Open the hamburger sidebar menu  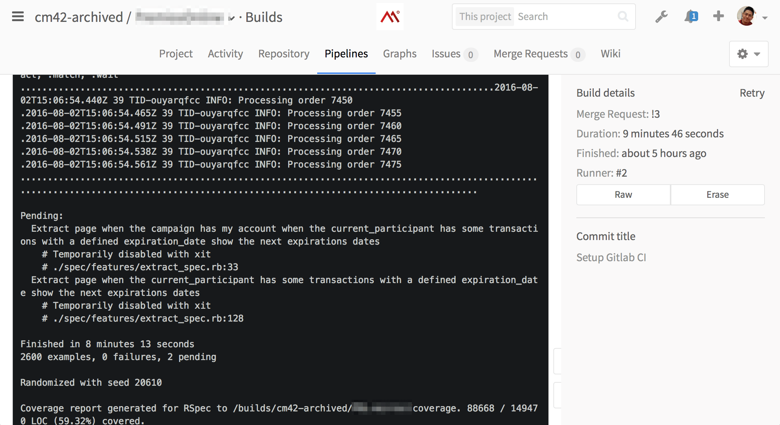18,17
